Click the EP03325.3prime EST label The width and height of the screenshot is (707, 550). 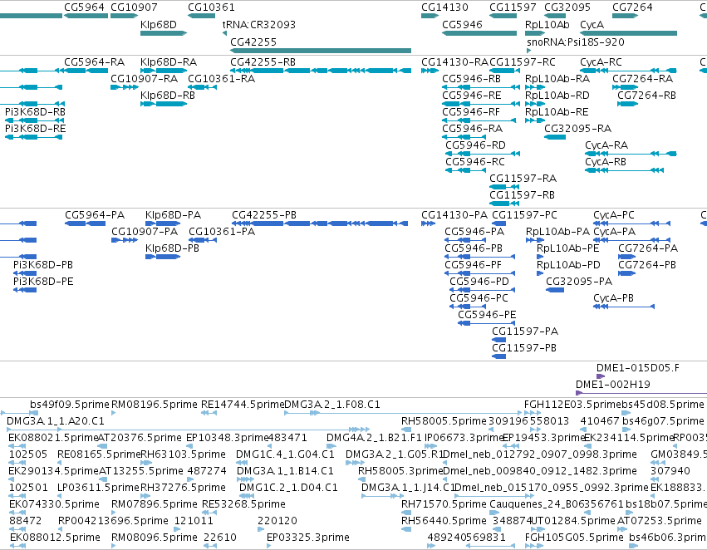coord(308,538)
